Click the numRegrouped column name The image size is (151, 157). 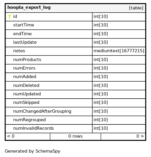29,120
